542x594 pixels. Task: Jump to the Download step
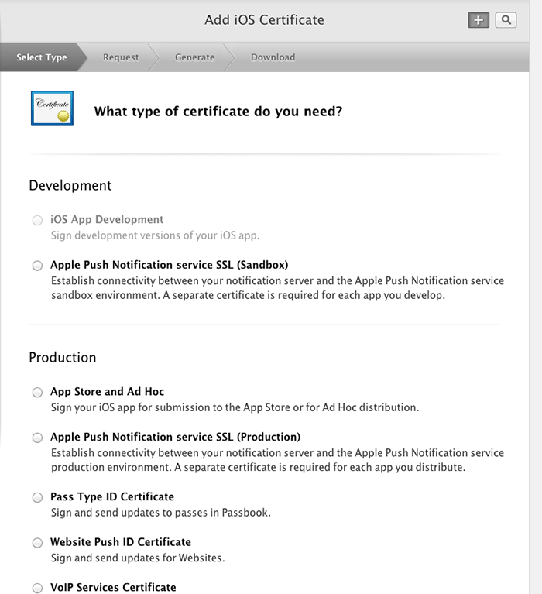273,57
